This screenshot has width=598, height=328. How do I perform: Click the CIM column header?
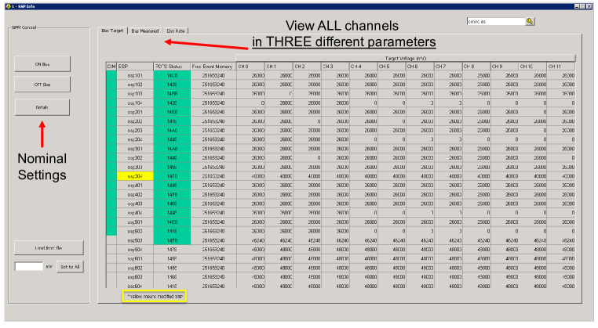111,67
